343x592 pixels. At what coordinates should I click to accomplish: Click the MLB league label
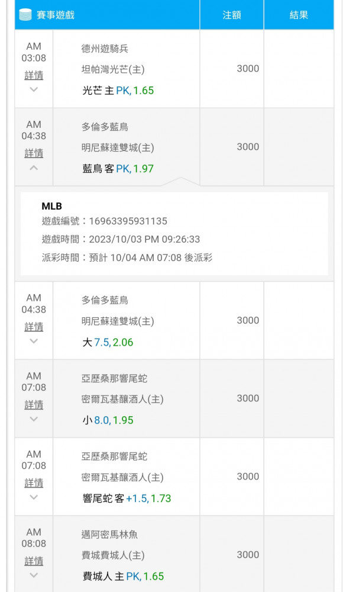point(51,206)
